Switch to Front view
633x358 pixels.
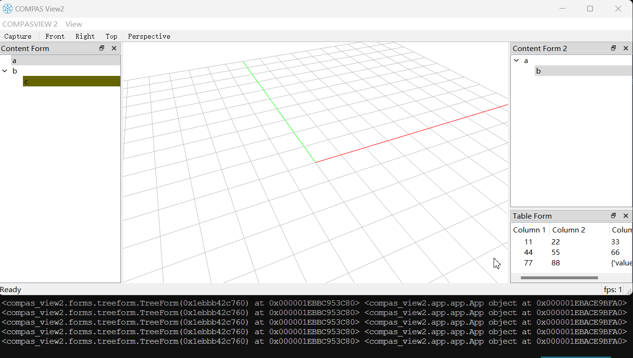tap(55, 36)
